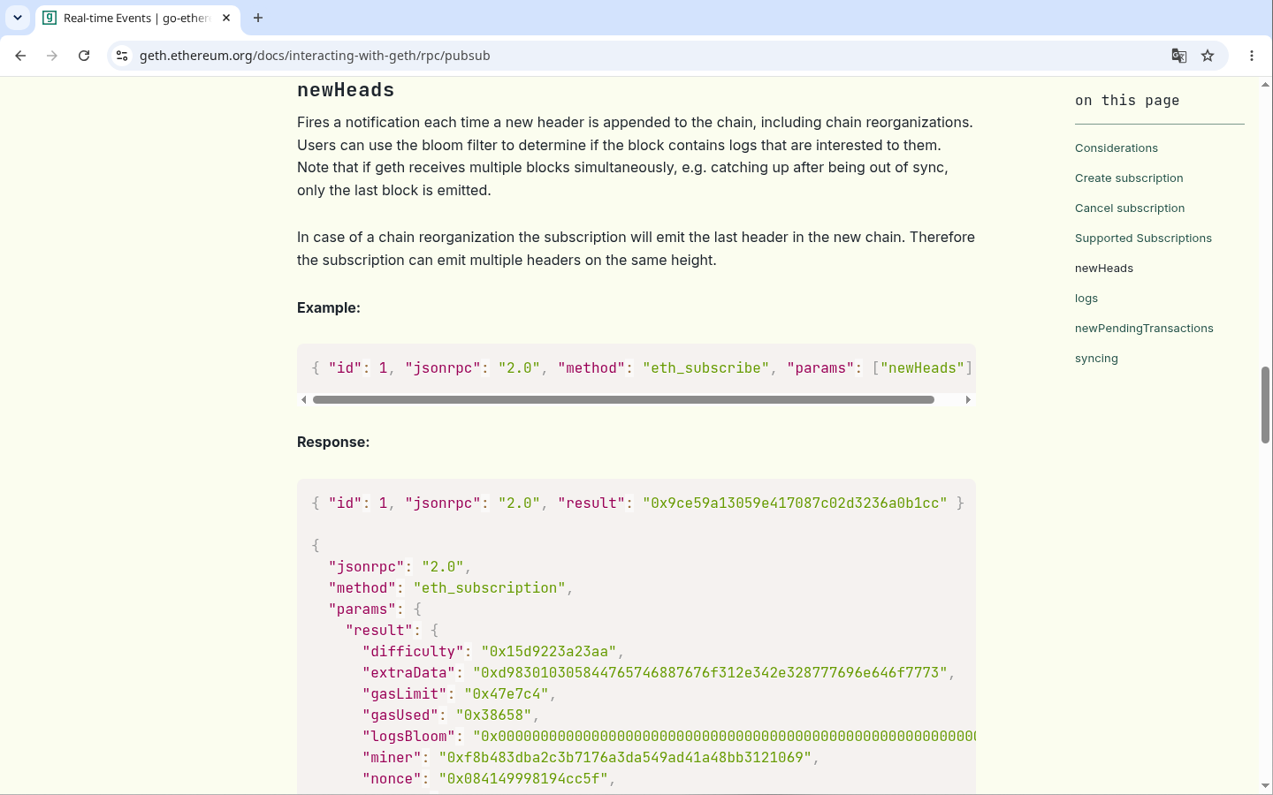Screen dimensions: 1273x795
Task: Click the "on this page" sidebar heading
Action: click(x=1127, y=101)
